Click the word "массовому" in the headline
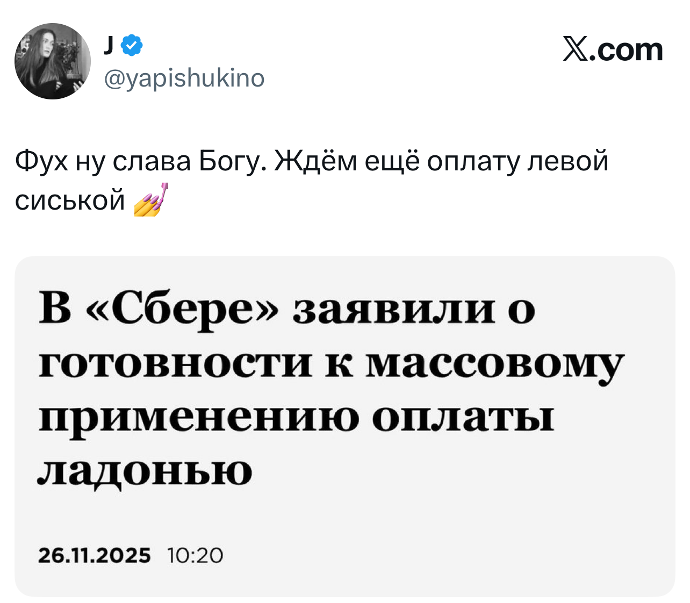 [x=494, y=363]
